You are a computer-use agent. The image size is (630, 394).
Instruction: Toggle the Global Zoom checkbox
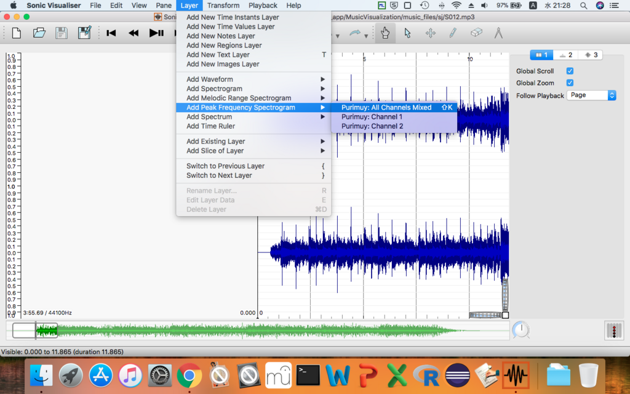570,83
